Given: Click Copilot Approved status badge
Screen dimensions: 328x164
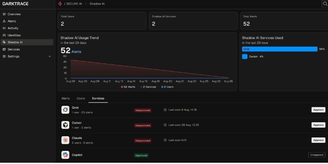Looking at the screenshot, I should point(141,155).
